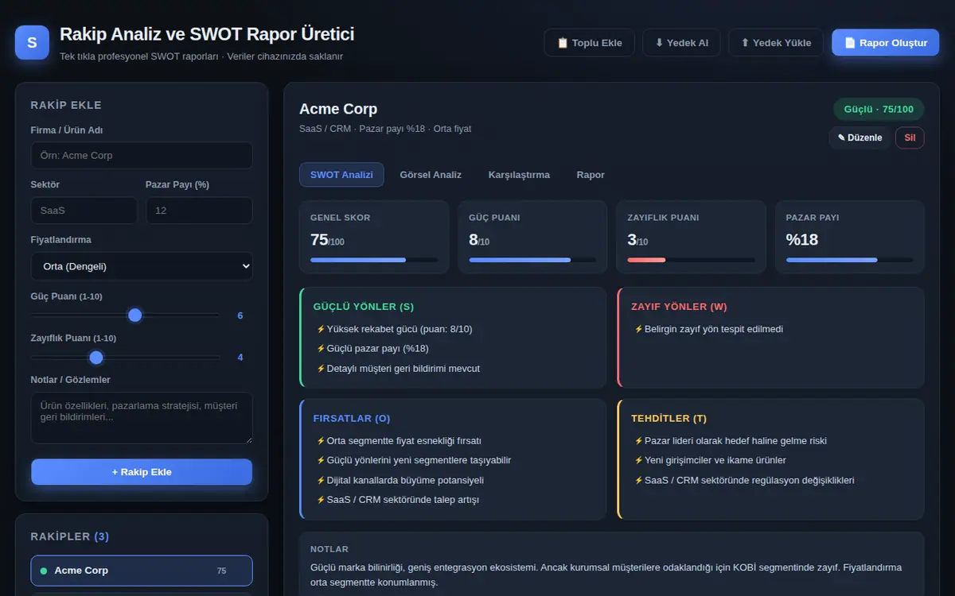Click lightning icon beside 'Belirgin zayıf yön'

(x=638, y=329)
